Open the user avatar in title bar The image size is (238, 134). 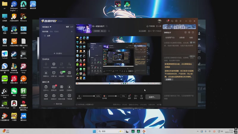coord(159,21)
